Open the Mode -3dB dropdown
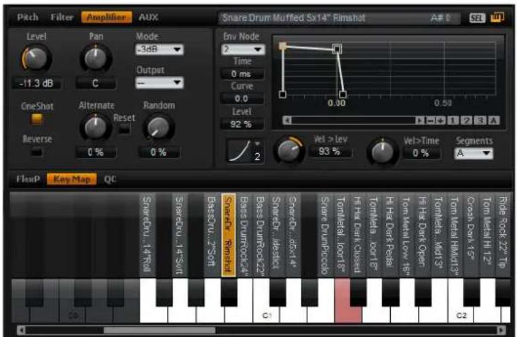517x337 pixels. (x=159, y=49)
